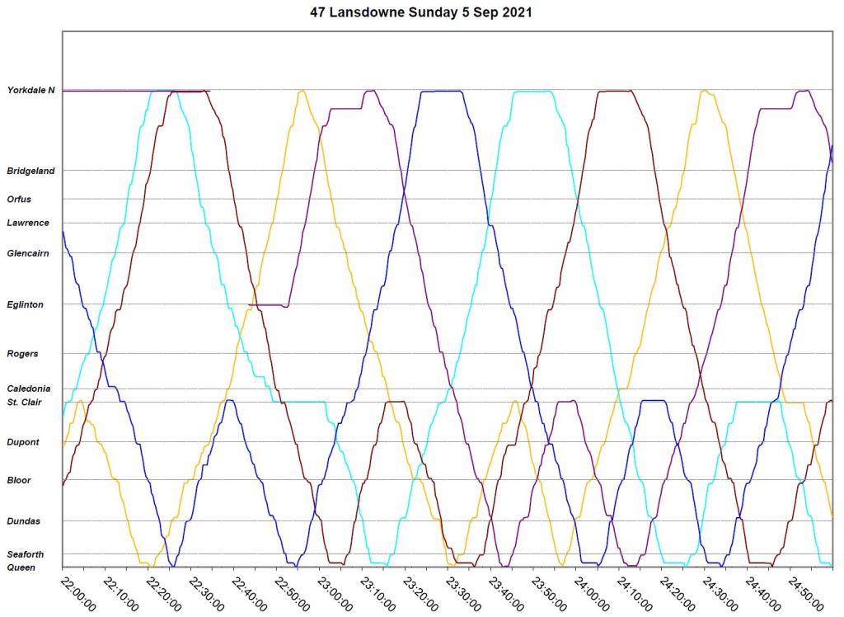844x617 pixels.
Task: Click the Eglinton station label
Action: (x=26, y=304)
